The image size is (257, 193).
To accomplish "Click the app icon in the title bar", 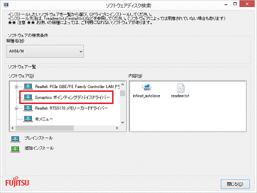I will tap(6, 5).
